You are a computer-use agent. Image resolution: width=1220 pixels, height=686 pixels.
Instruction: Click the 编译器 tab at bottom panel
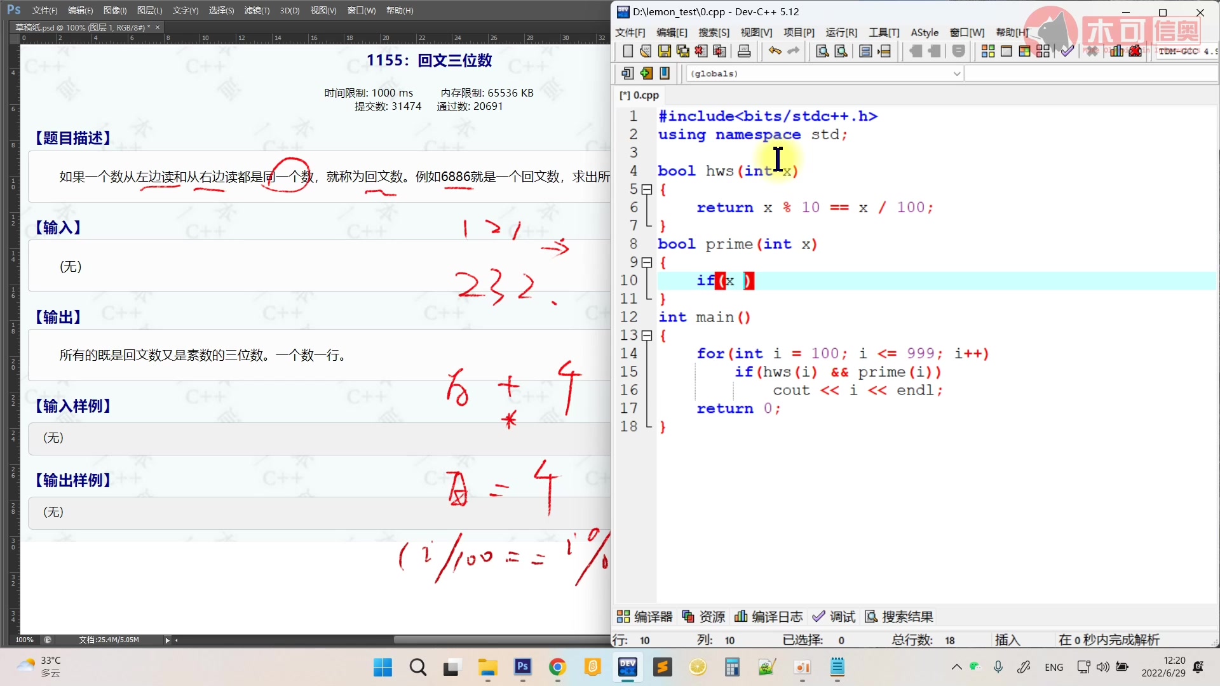click(650, 617)
